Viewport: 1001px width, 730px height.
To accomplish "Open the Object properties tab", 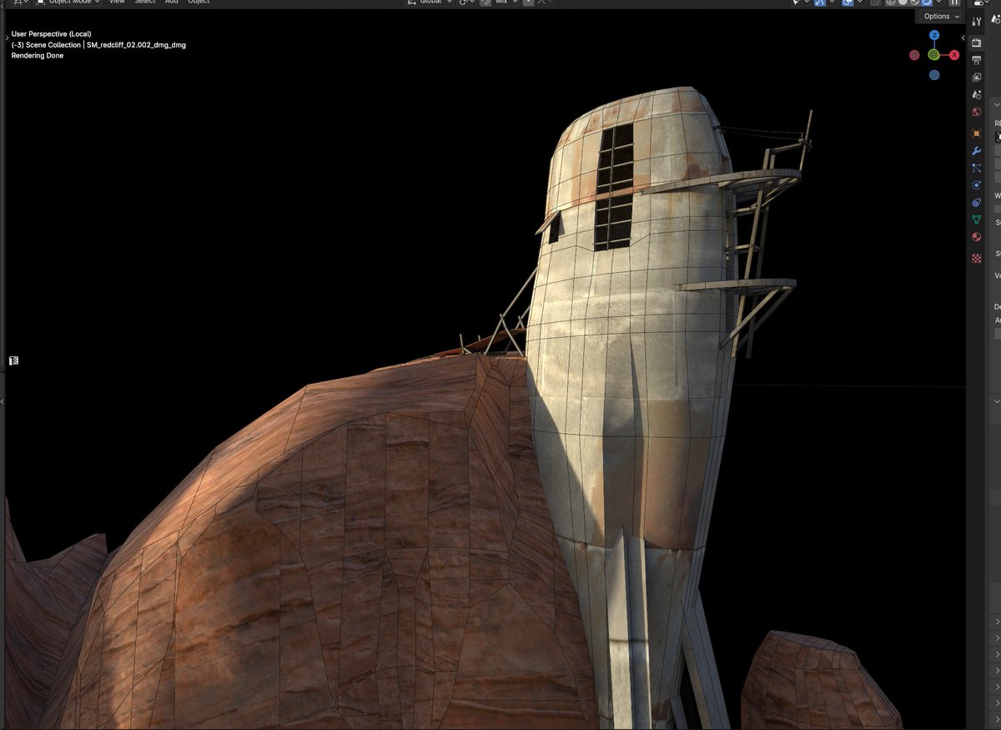I will [x=977, y=133].
